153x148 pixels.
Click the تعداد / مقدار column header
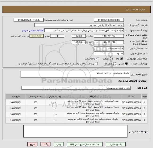(36, 96)
